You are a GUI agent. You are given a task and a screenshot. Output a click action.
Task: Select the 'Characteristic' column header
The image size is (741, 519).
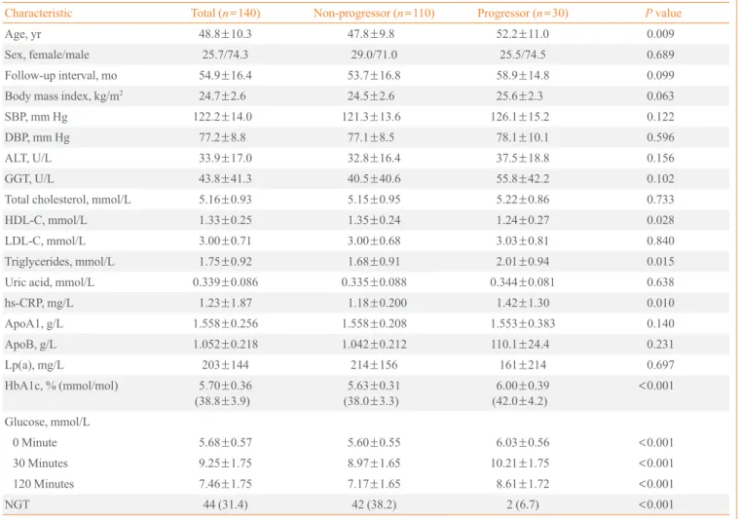pos(38,13)
